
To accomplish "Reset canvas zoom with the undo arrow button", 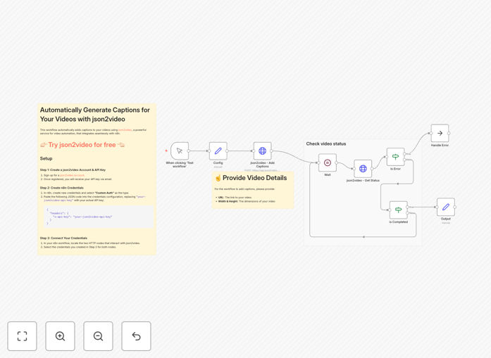I will (136, 336).
